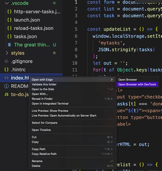This screenshot has width=162, height=171.
Task: Click untracked U badge on markdown file
Action: [x=54, y=45]
